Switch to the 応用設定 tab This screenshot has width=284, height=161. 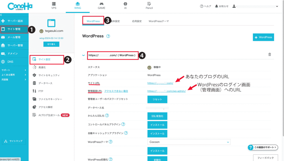tap(137, 21)
